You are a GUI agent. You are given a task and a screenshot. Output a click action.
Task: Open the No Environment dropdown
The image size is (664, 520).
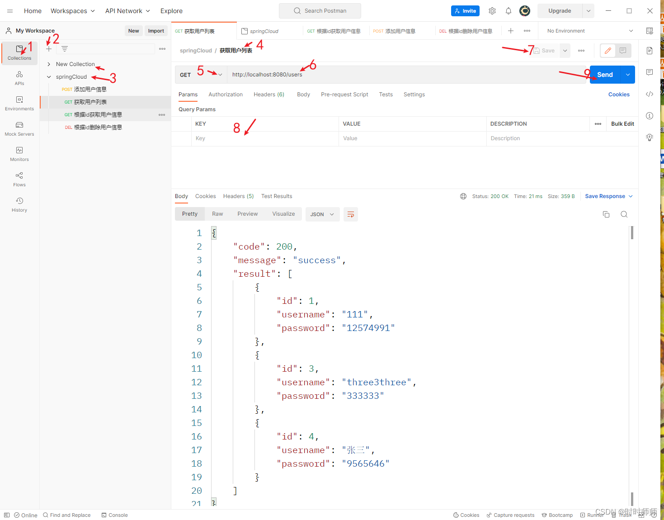click(590, 31)
